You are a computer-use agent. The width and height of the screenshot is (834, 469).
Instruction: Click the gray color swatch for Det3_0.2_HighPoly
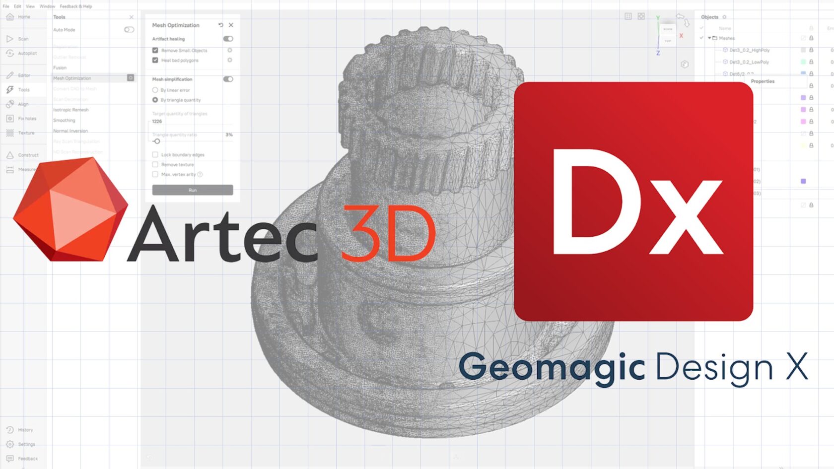coord(803,50)
